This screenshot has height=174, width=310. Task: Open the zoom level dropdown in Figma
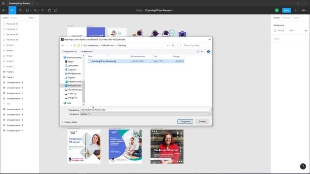tap(304, 10)
